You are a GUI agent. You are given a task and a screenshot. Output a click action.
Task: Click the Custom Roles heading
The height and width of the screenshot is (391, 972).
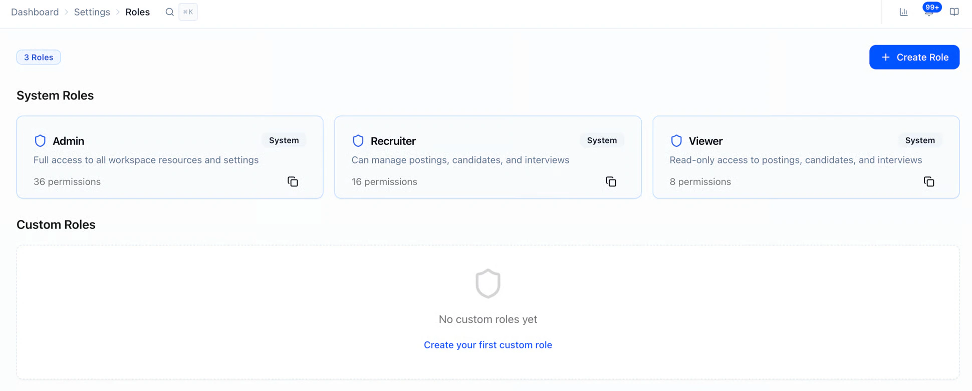[x=56, y=224]
